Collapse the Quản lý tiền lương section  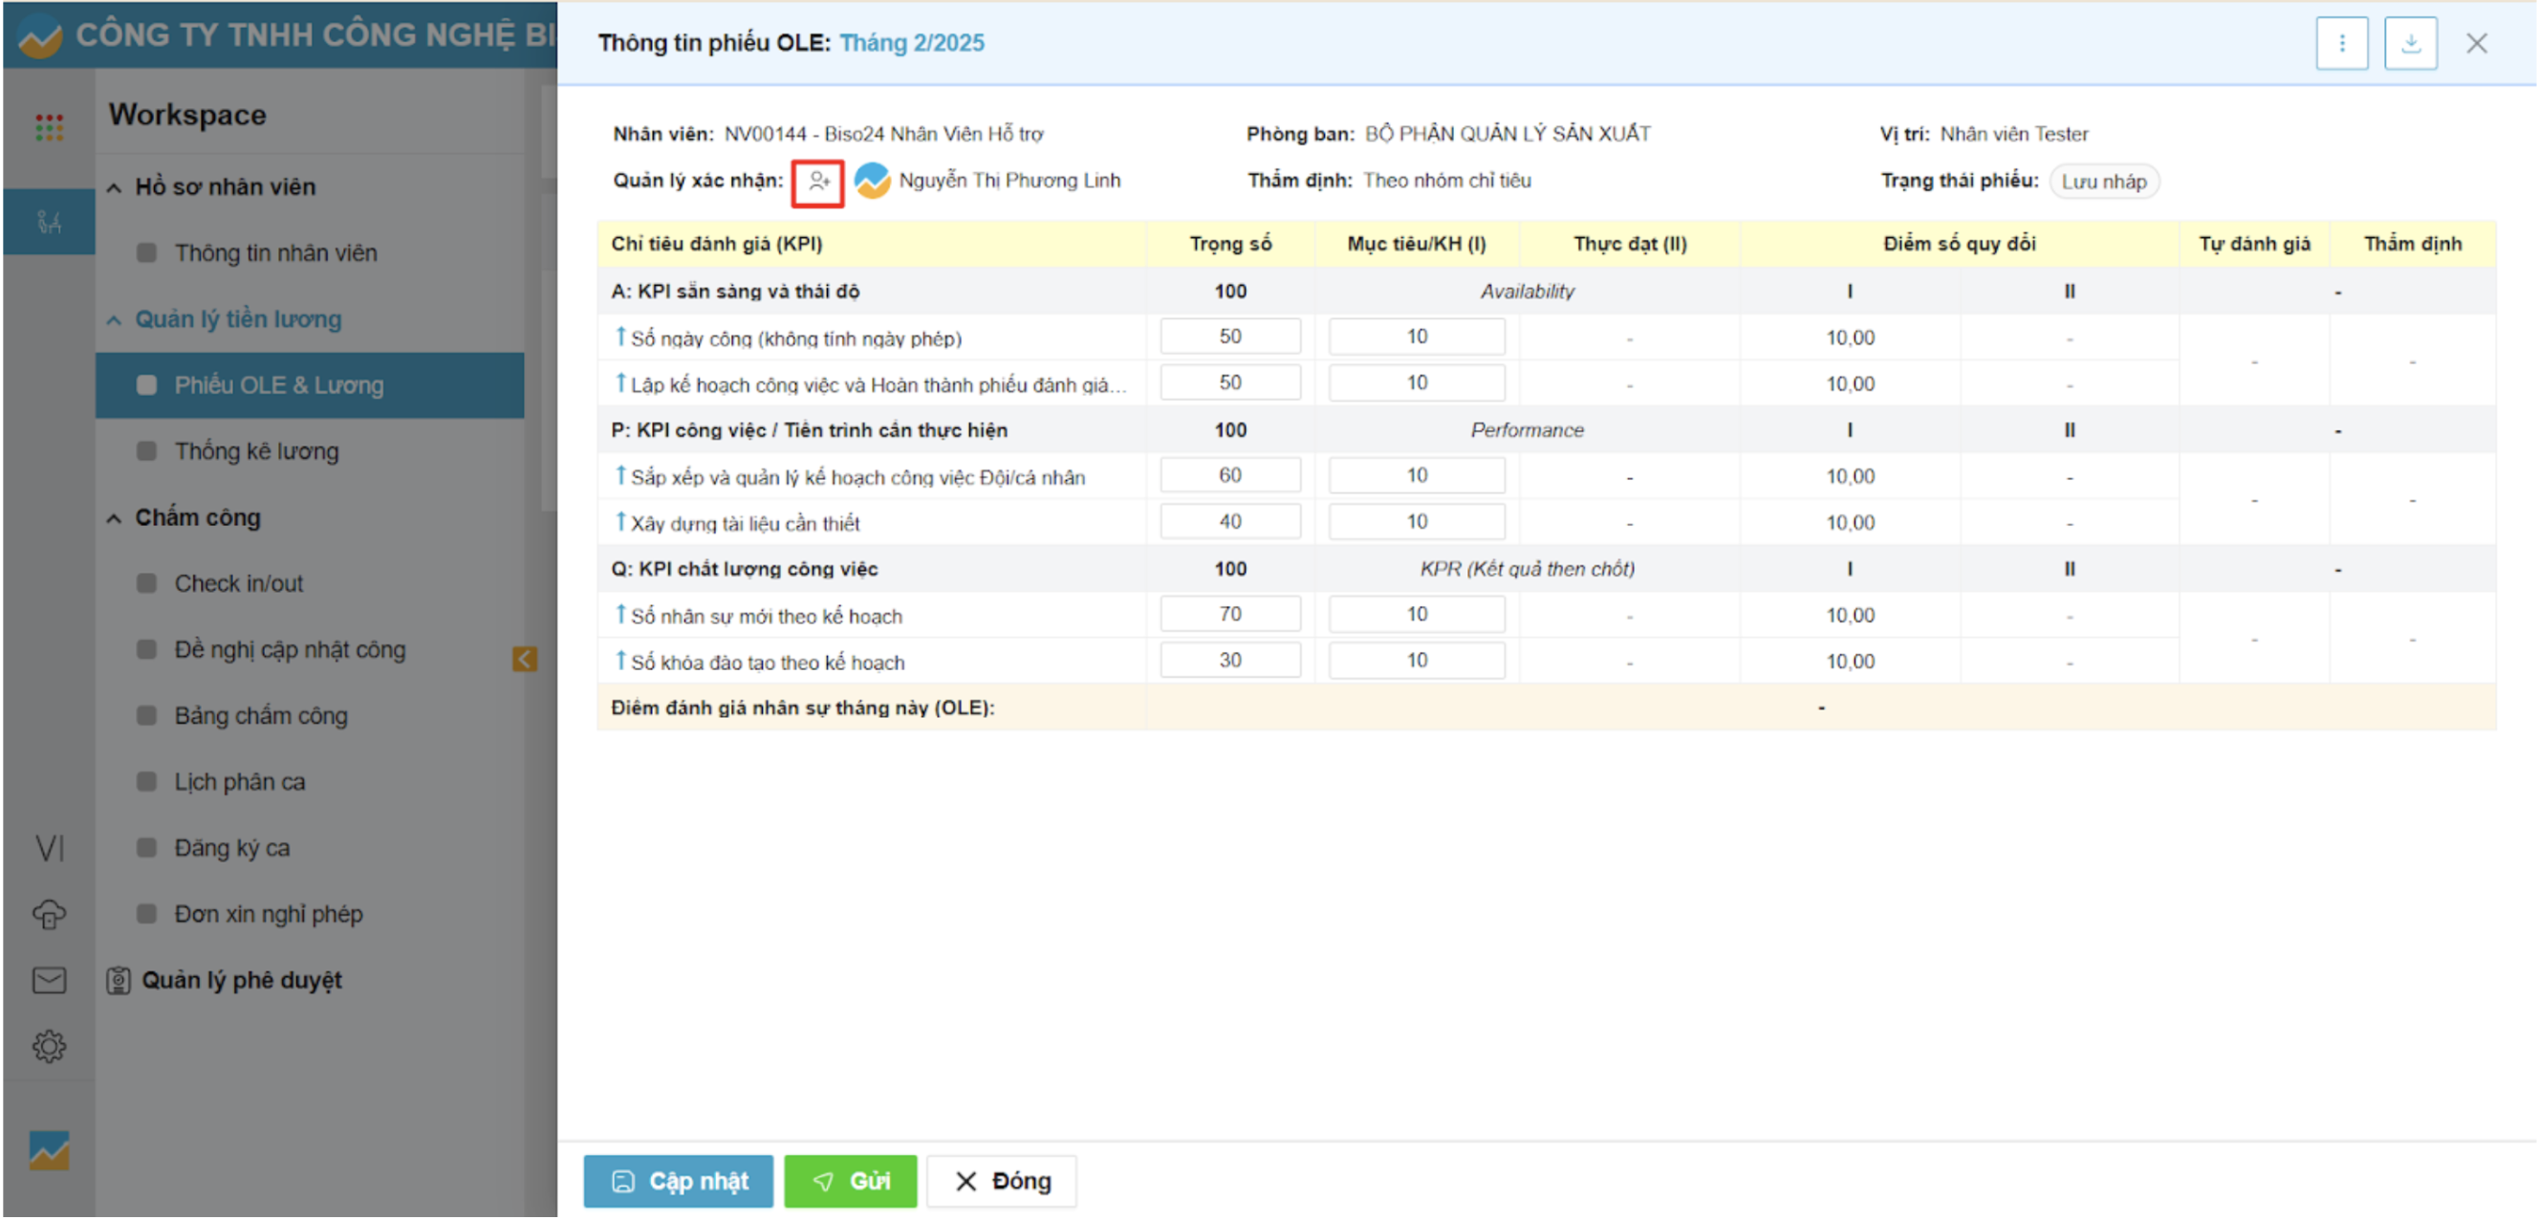(x=115, y=319)
